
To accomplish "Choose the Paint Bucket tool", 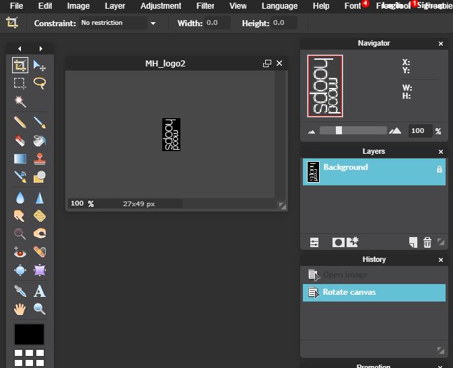I will coord(40,141).
